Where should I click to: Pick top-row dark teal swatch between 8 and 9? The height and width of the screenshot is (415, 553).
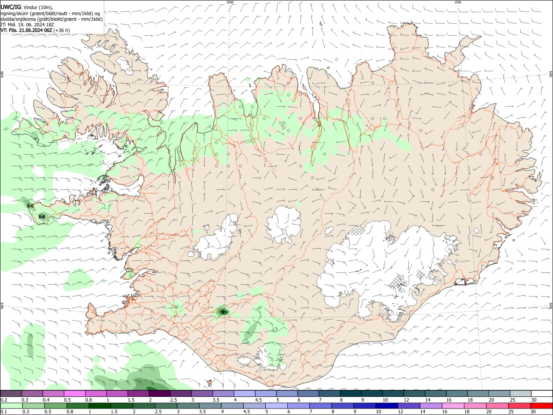coord(351,393)
